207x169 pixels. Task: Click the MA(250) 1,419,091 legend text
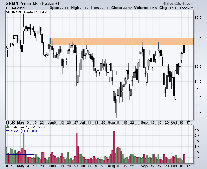[x=23, y=131]
